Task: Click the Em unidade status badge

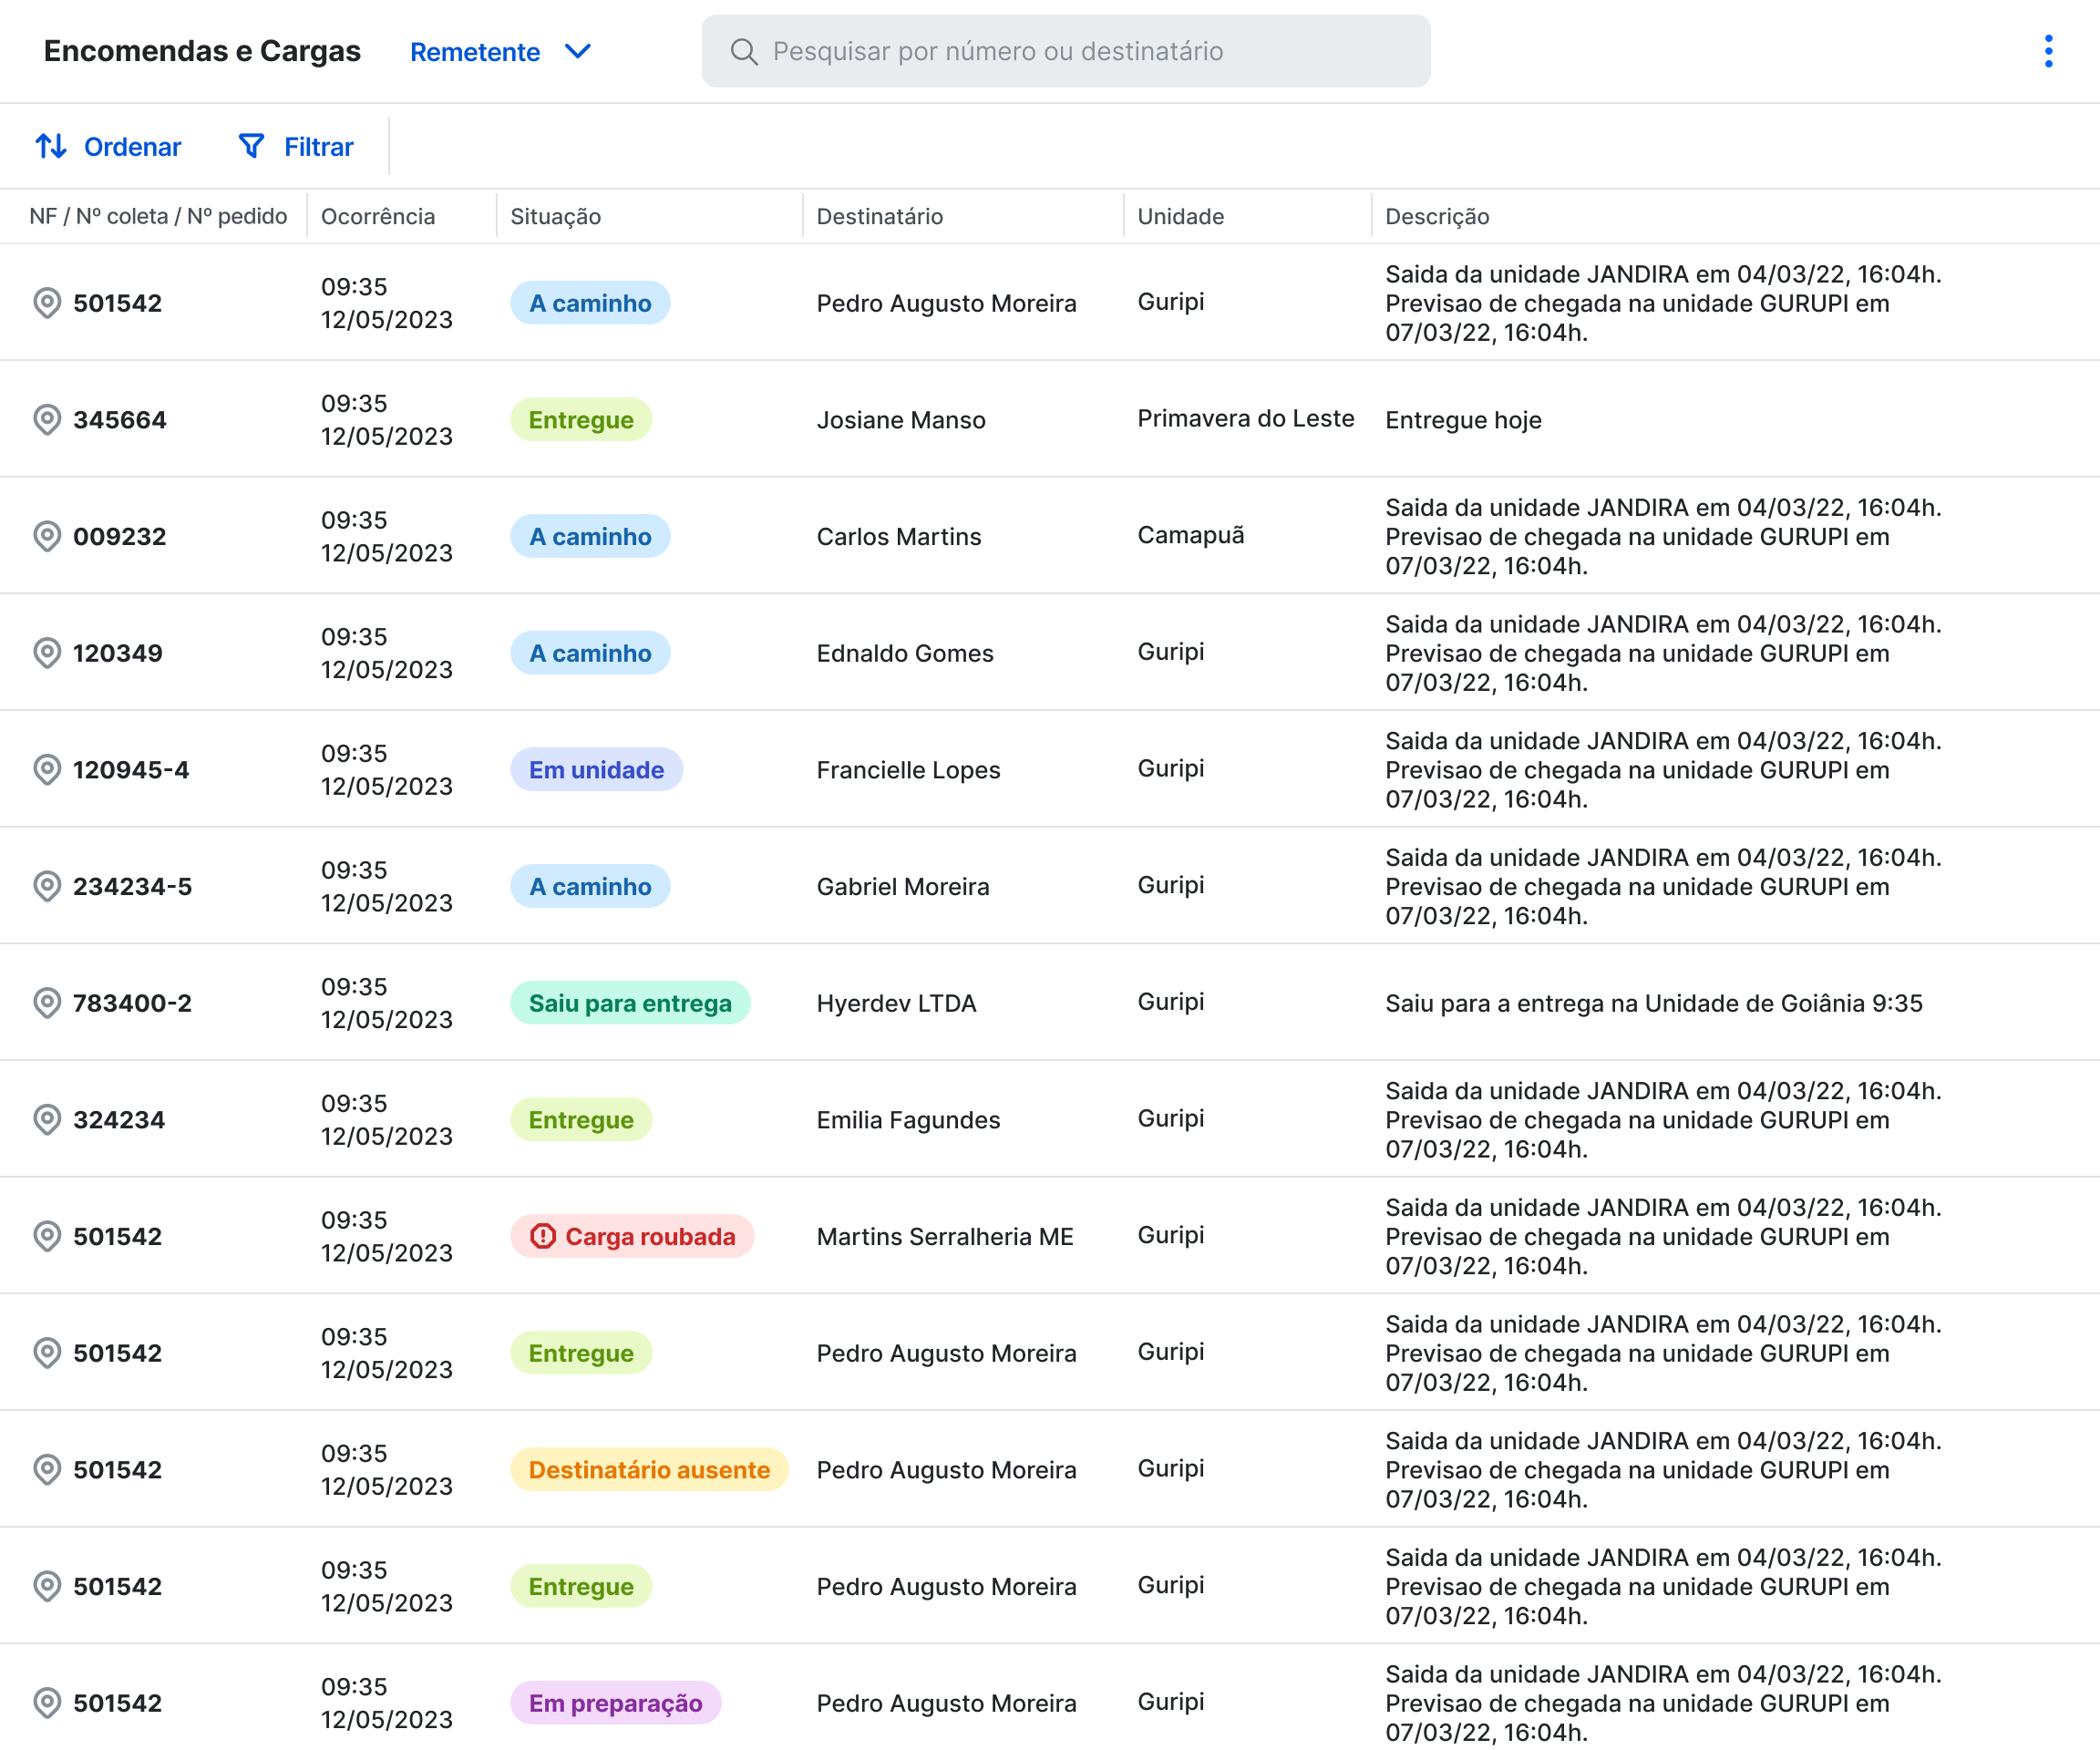Action: (x=596, y=769)
